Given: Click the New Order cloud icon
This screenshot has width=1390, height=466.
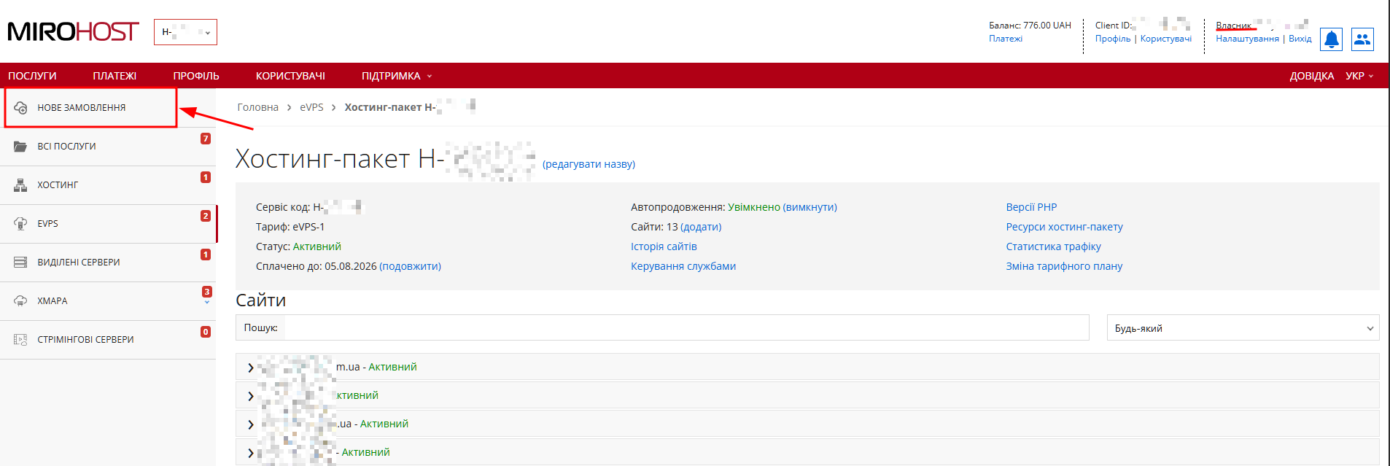Looking at the screenshot, I should [x=21, y=108].
